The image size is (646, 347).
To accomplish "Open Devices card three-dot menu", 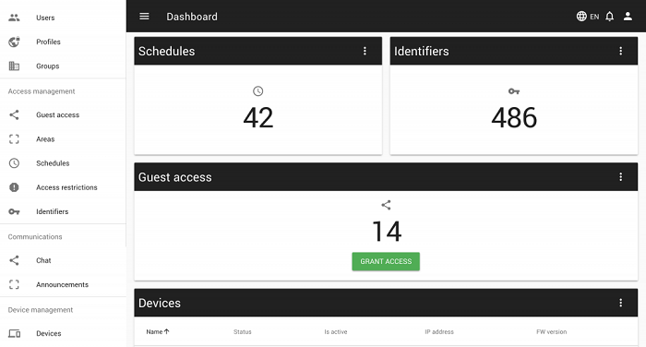I will click(620, 303).
